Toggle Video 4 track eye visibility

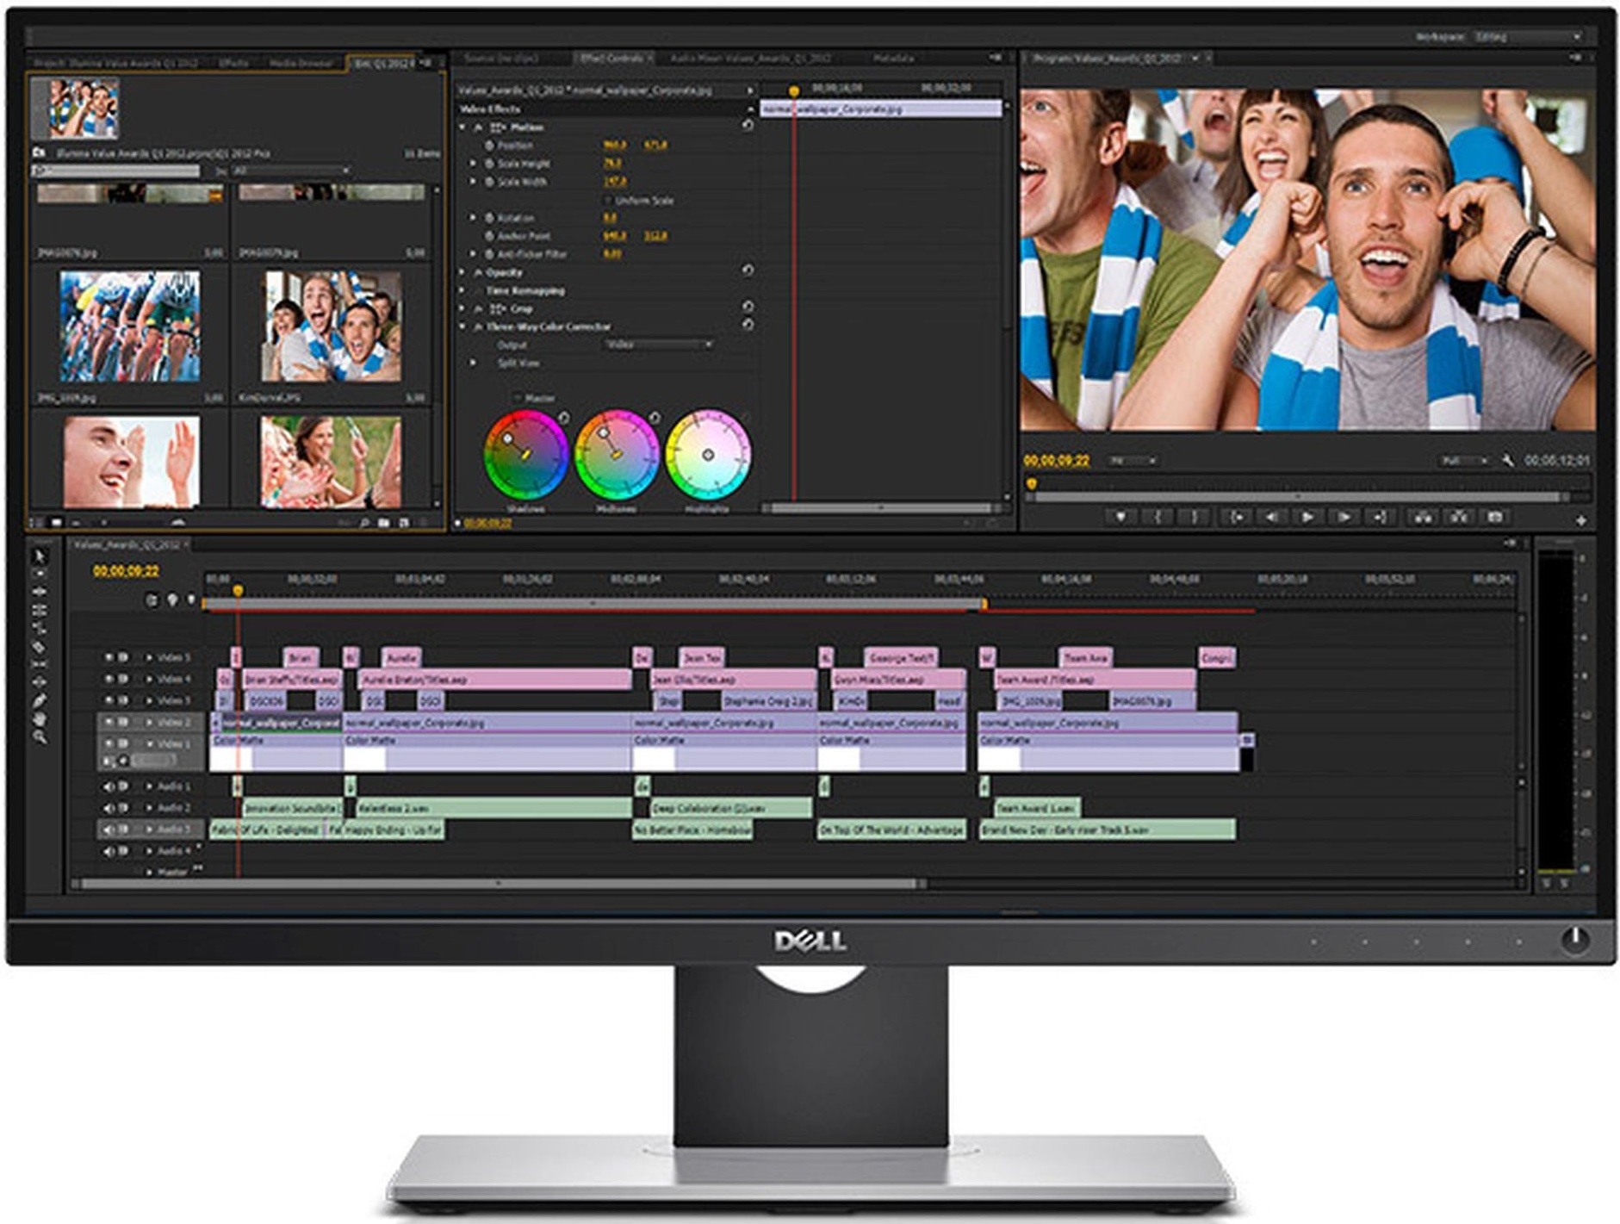[x=109, y=679]
